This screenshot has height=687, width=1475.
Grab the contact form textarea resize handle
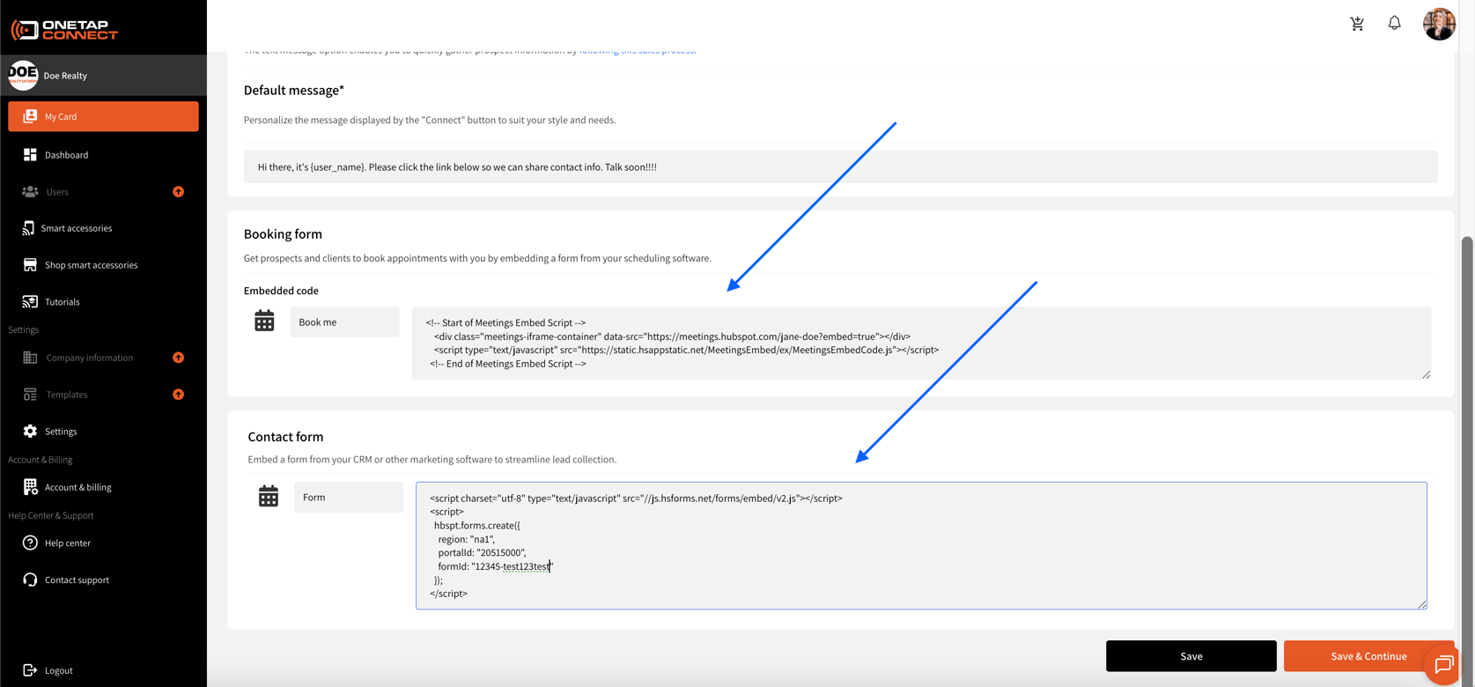[x=1421, y=603]
